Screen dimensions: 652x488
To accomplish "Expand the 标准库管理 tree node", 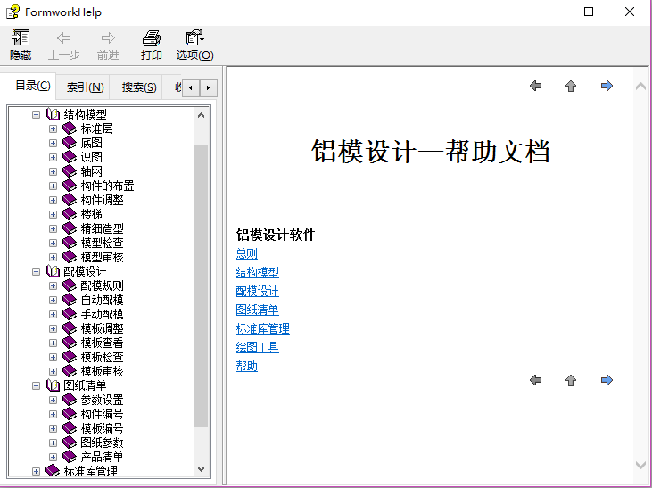I will tap(37, 471).
